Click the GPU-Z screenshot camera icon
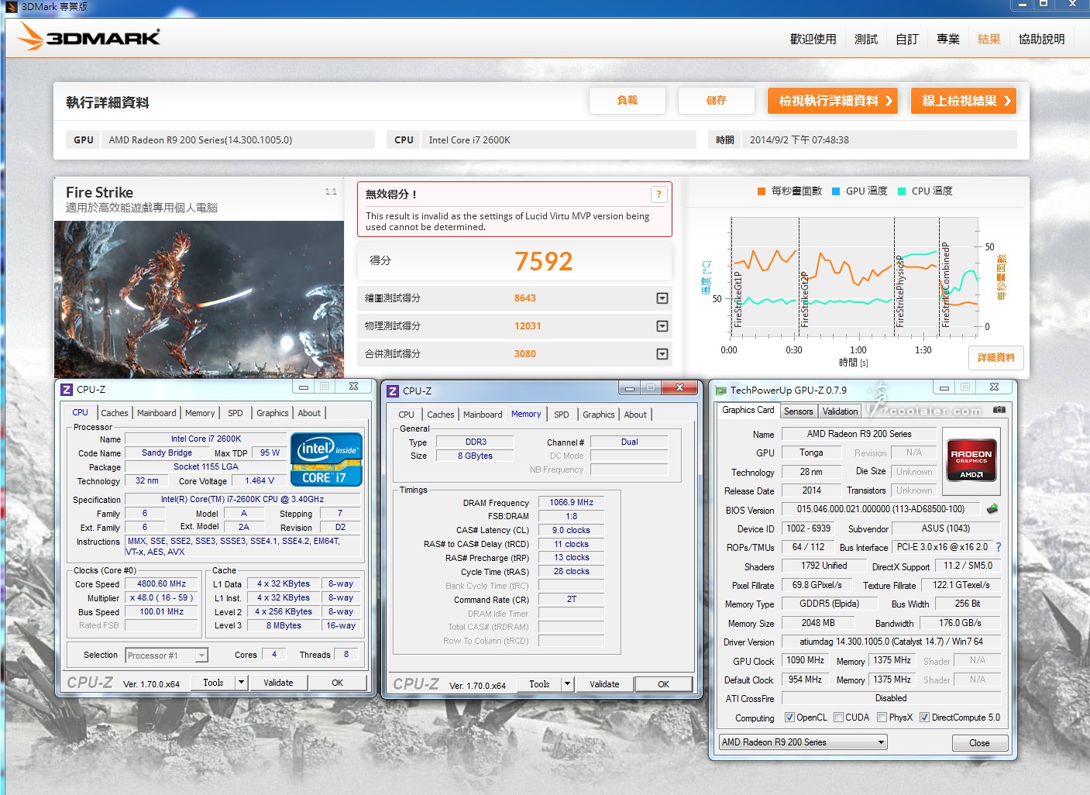The image size is (1090, 795). click(999, 410)
